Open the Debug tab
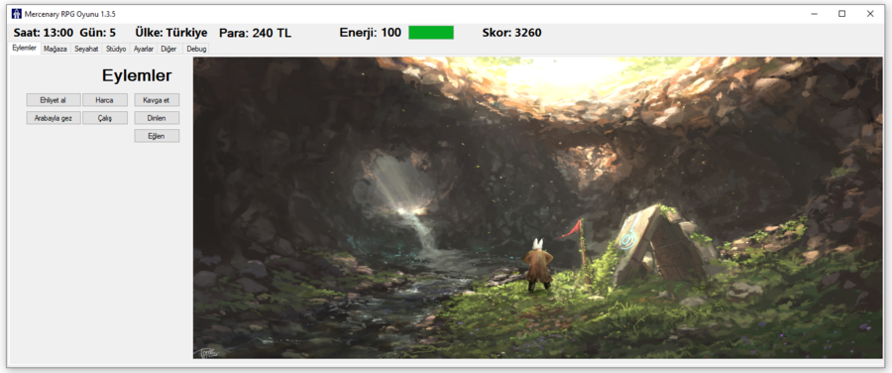The height and width of the screenshot is (373, 892). pyautogui.click(x=197, y=49)
